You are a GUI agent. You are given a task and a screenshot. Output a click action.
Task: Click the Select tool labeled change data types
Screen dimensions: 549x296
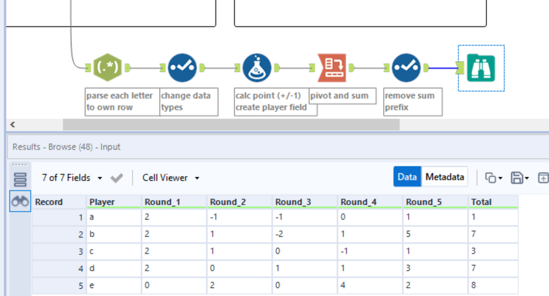pos(182,68)
